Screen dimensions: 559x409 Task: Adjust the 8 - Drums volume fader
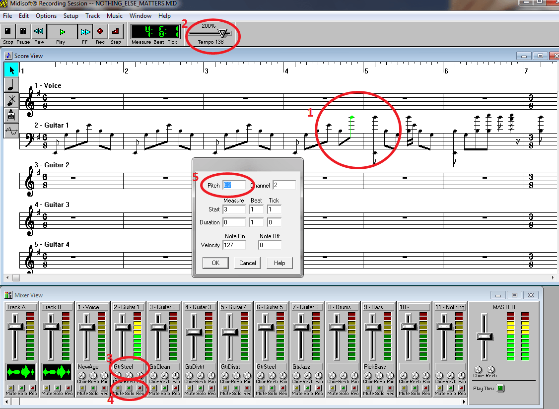tap(337, 326)
